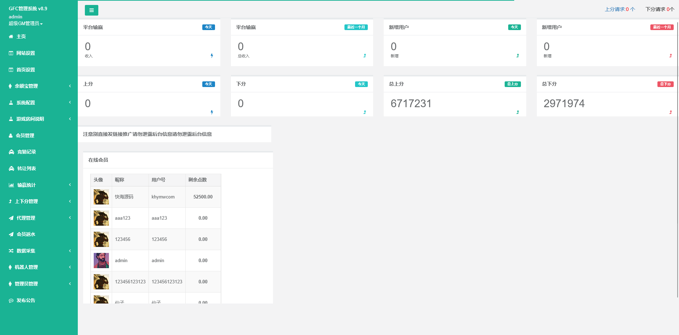Click the user icon next to 会员管理

pyautogui.click(x=11, y=135)
